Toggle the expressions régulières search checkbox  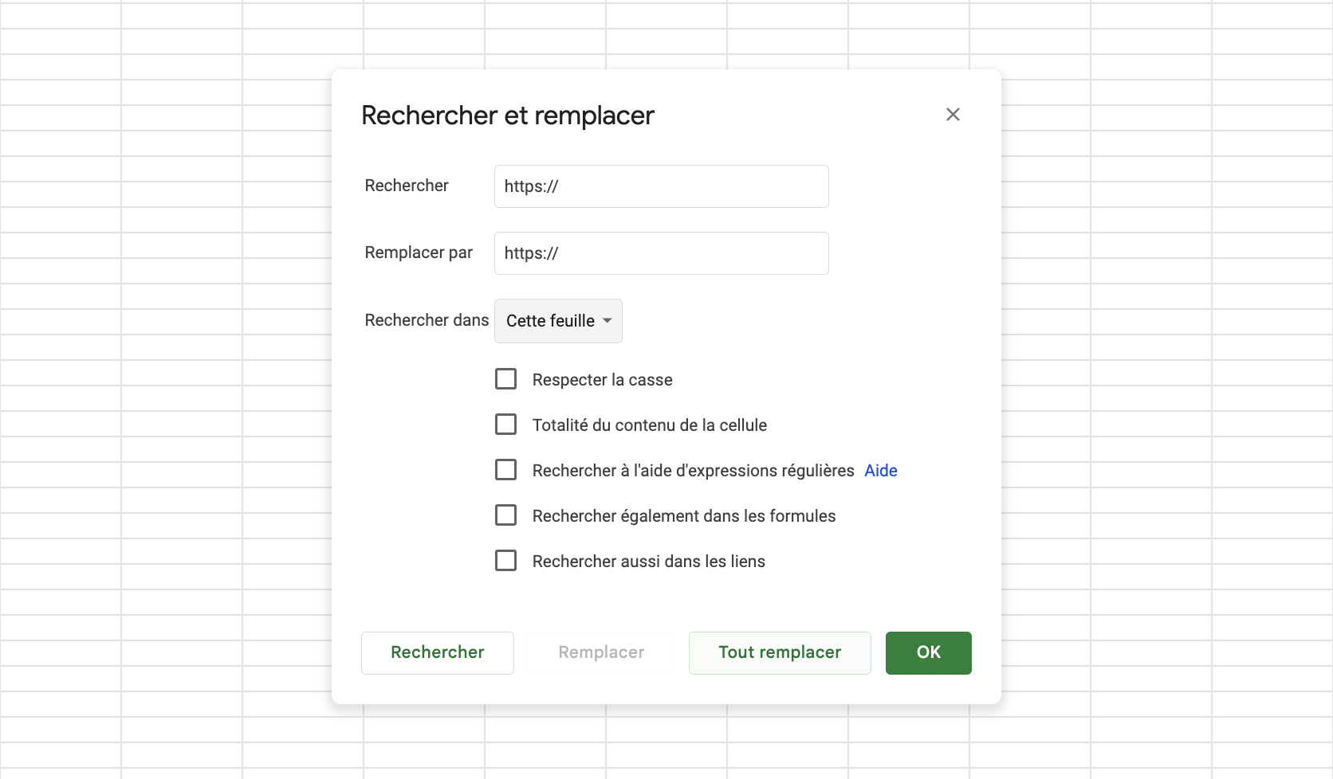(506, 470)
